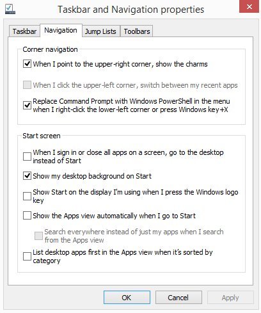
Task: Check Show the Apps view automatically option
Action: pos(27,216)
